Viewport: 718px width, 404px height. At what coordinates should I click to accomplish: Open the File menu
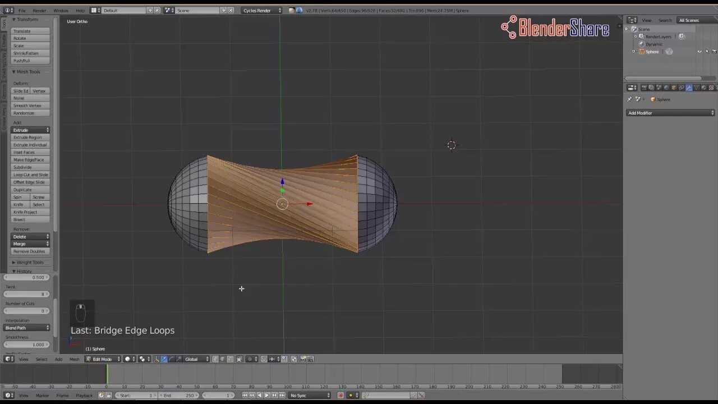22,10
